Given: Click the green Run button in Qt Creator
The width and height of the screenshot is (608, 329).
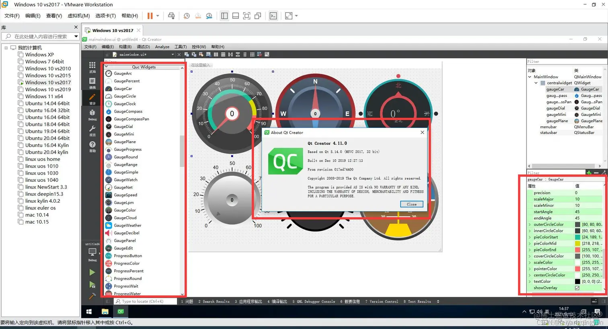Looking at the screenshot, I should (x=92, y=272).
